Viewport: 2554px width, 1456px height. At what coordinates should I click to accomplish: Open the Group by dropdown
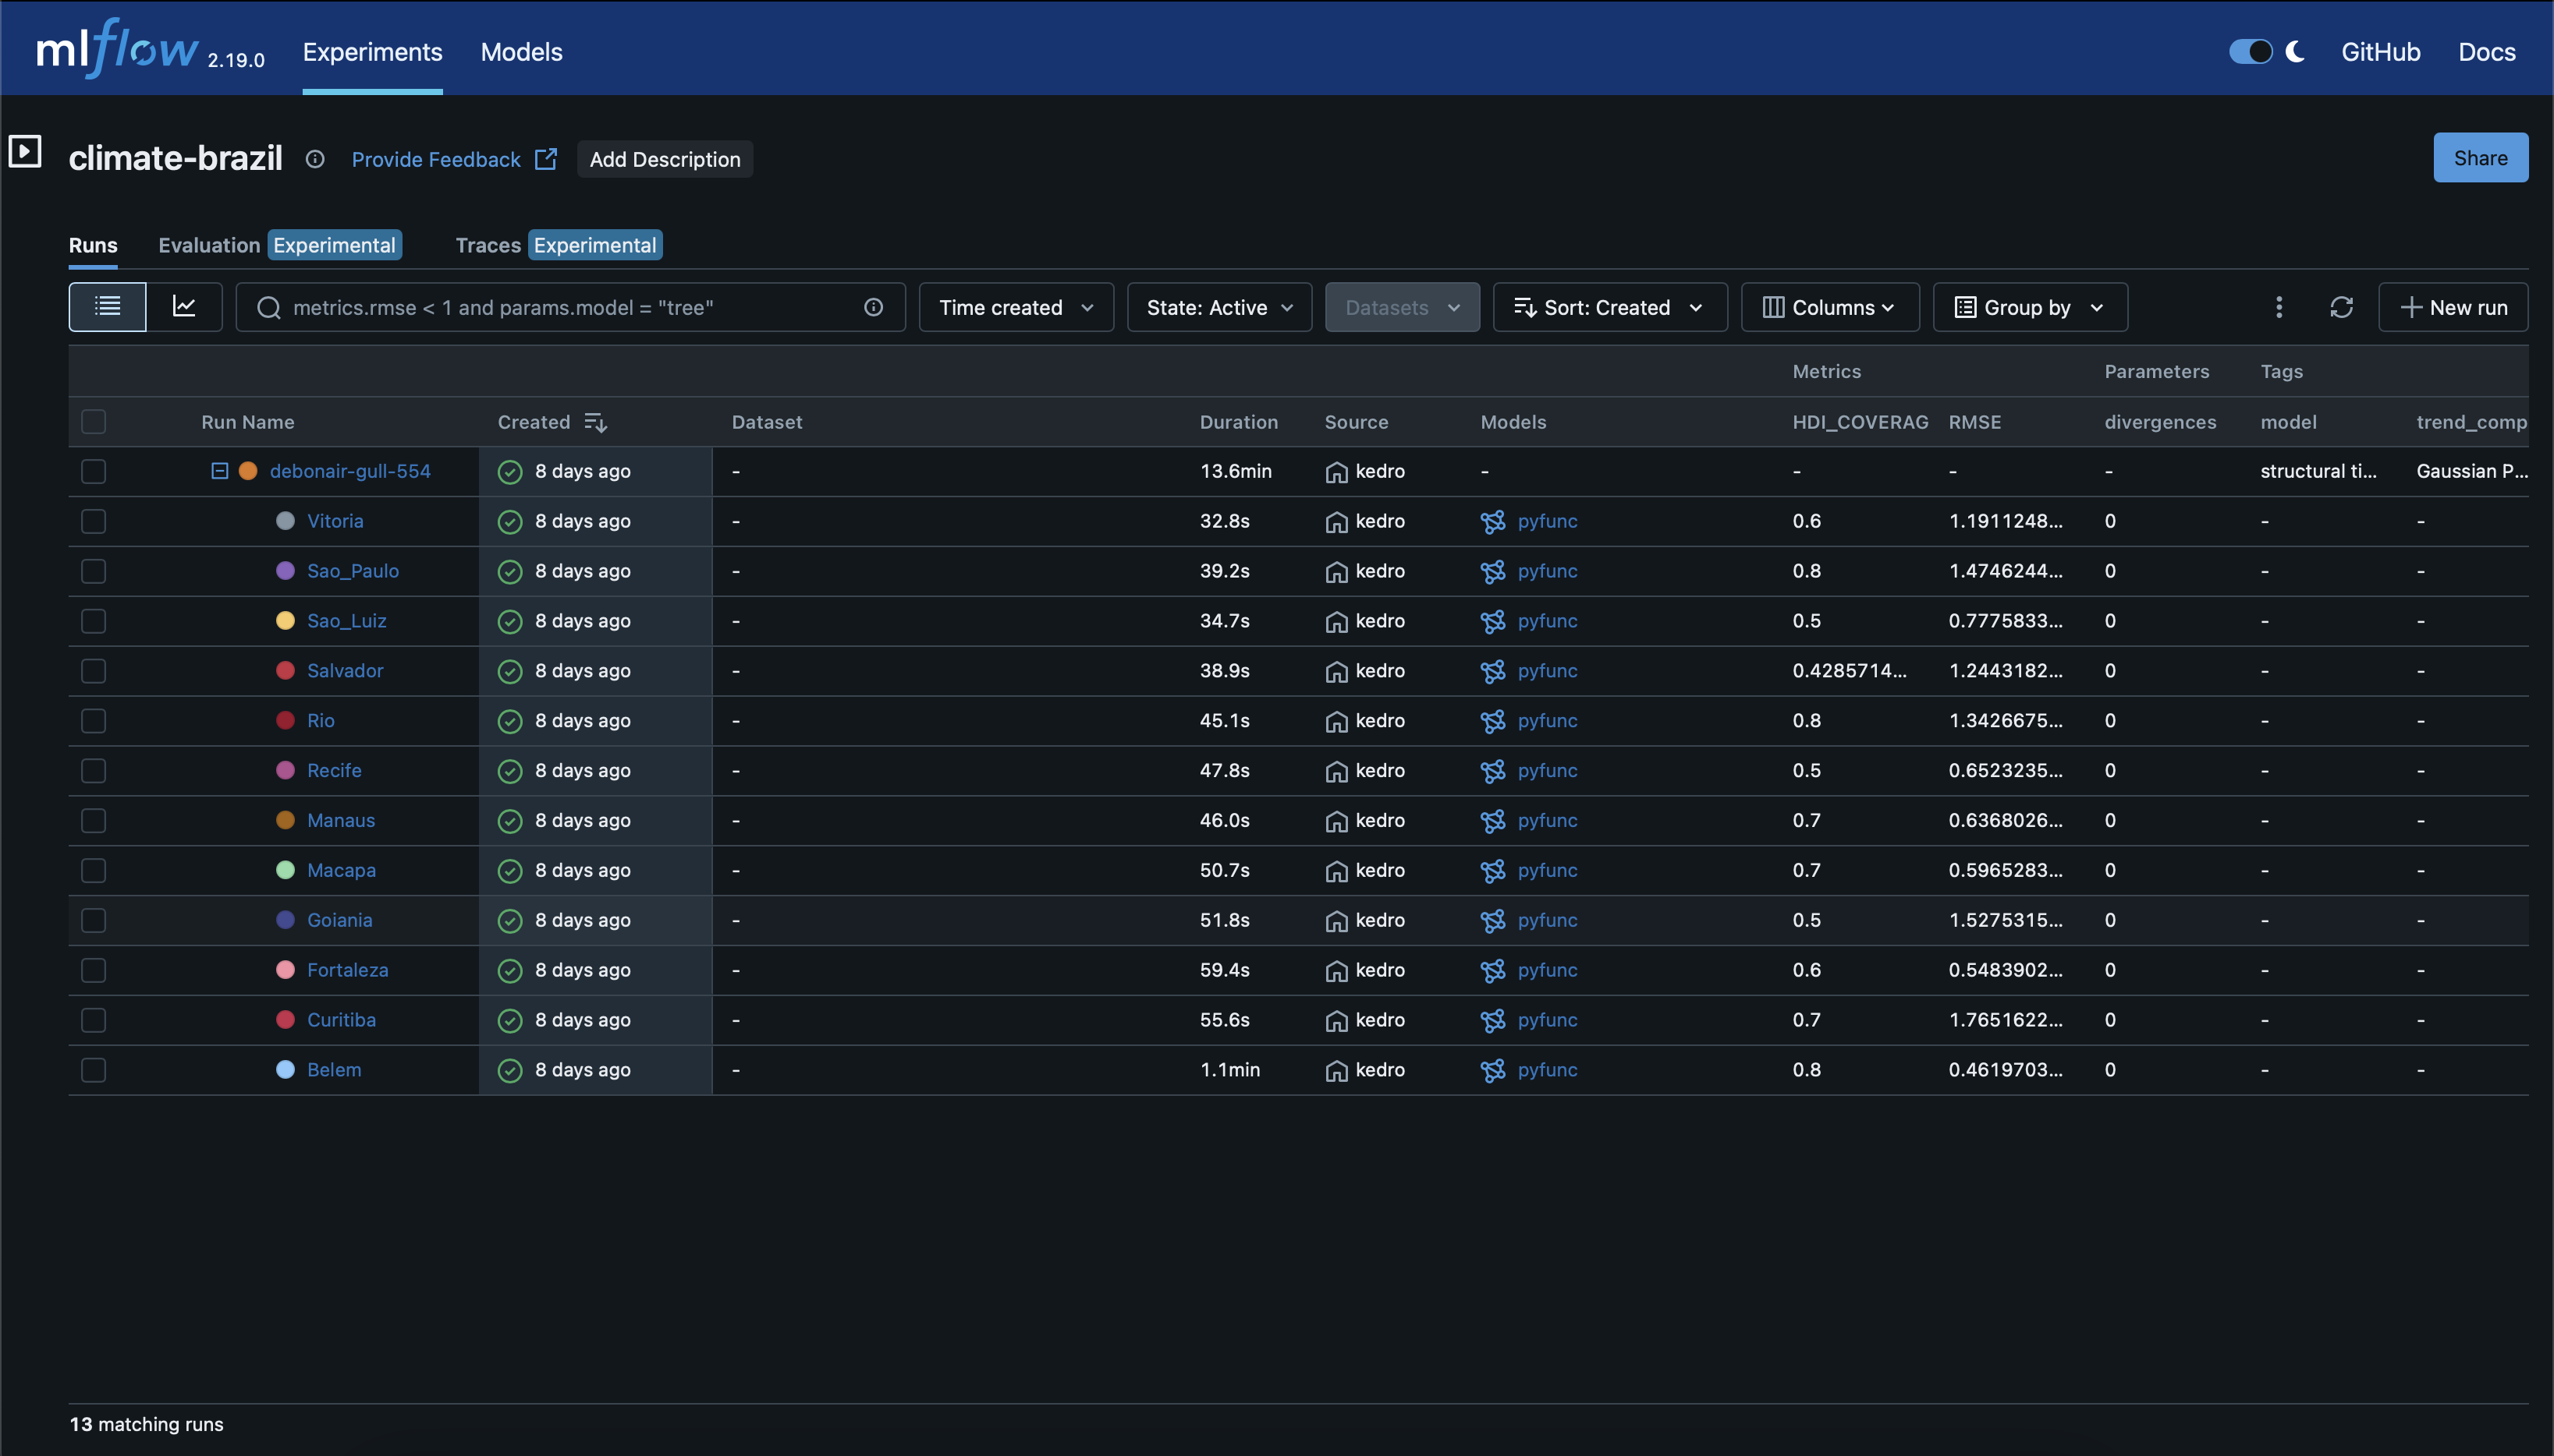click(2030, 307)
